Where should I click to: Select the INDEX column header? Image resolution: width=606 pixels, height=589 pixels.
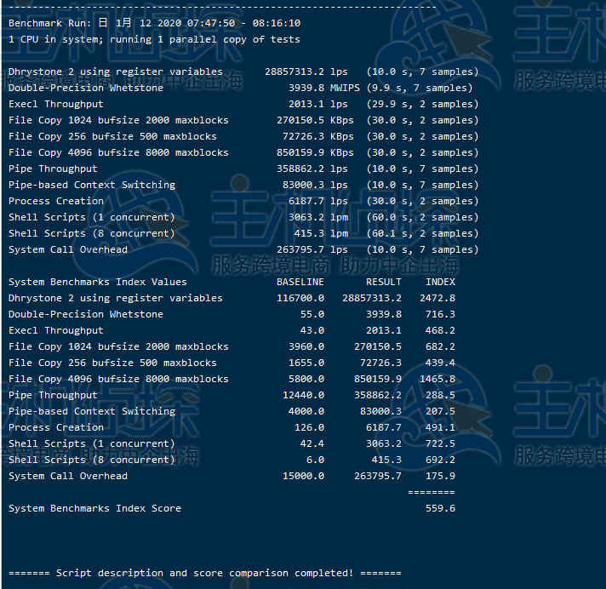pyautogui.click(x=440, y=282)
